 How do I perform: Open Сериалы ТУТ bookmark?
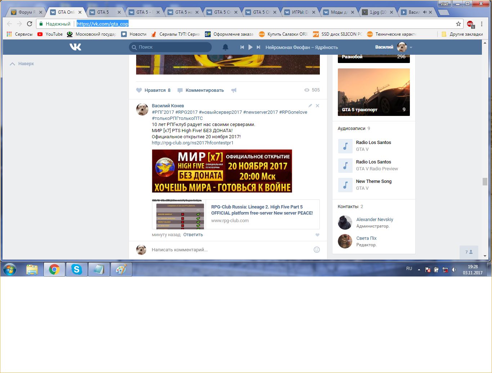click(175, 34)
